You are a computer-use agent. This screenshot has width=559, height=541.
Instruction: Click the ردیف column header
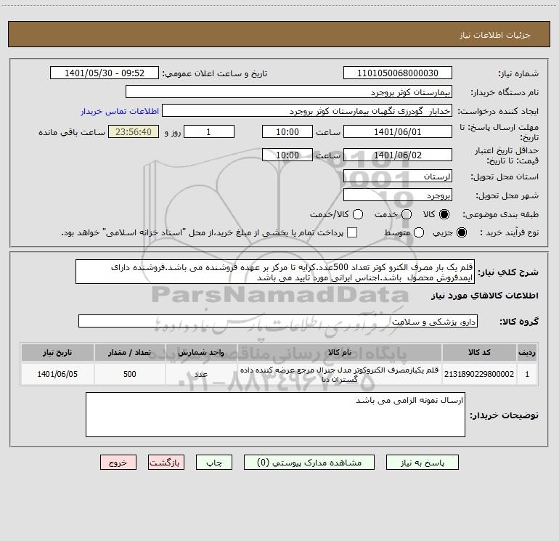527,352
